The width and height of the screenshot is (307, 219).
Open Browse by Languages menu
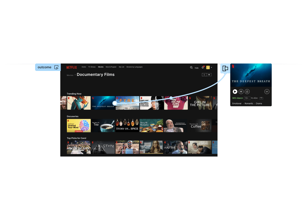click(x=134, y=67)
